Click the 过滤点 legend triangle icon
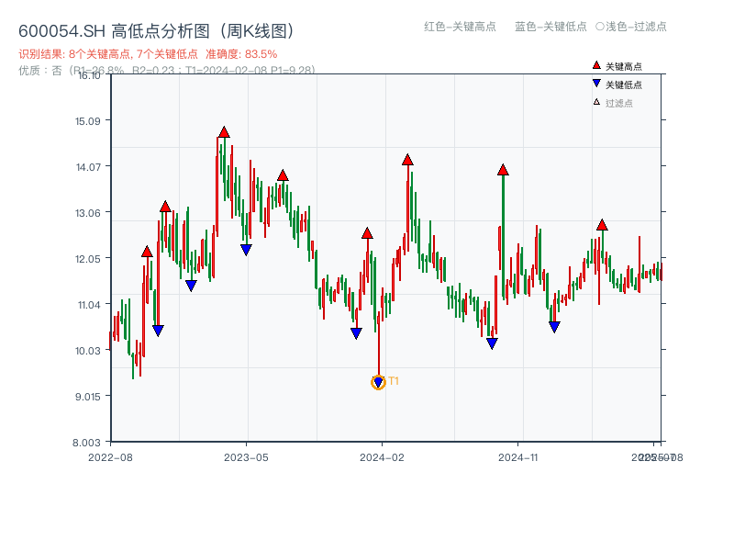 (x=595, y=104)
